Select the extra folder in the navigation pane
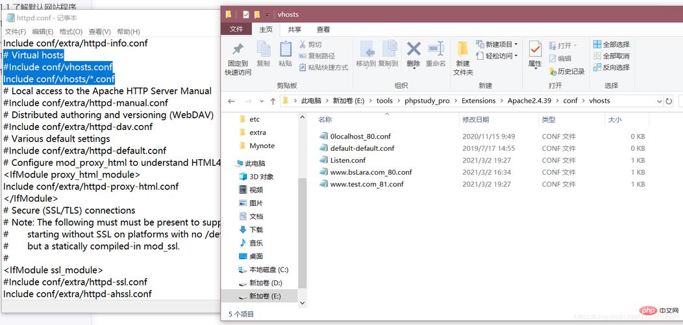This screenshot has height=325, width=683. 259,132
